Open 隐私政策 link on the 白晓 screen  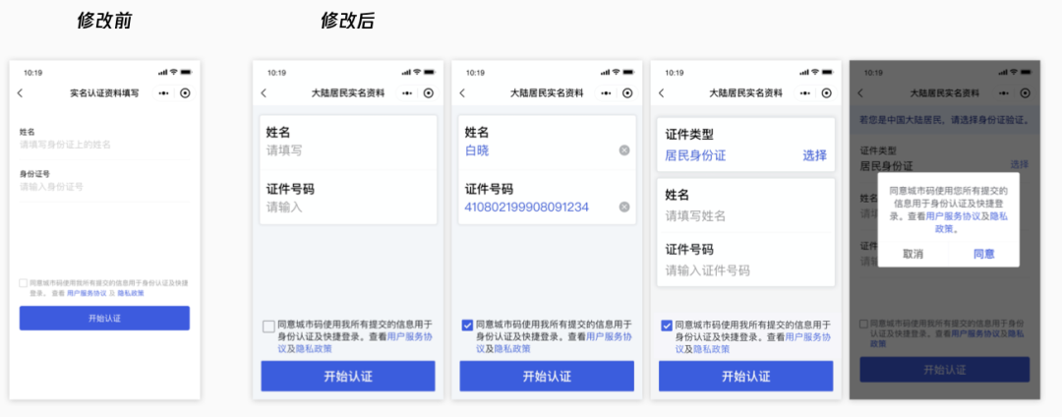tap(512, 349)
